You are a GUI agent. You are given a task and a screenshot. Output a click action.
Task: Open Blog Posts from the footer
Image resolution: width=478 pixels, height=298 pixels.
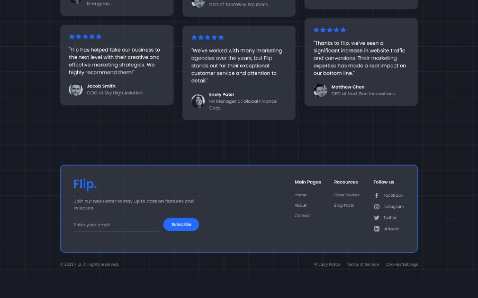point(344,205)
